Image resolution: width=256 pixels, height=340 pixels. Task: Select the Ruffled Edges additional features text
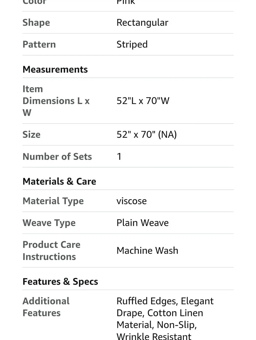point(147,301)
